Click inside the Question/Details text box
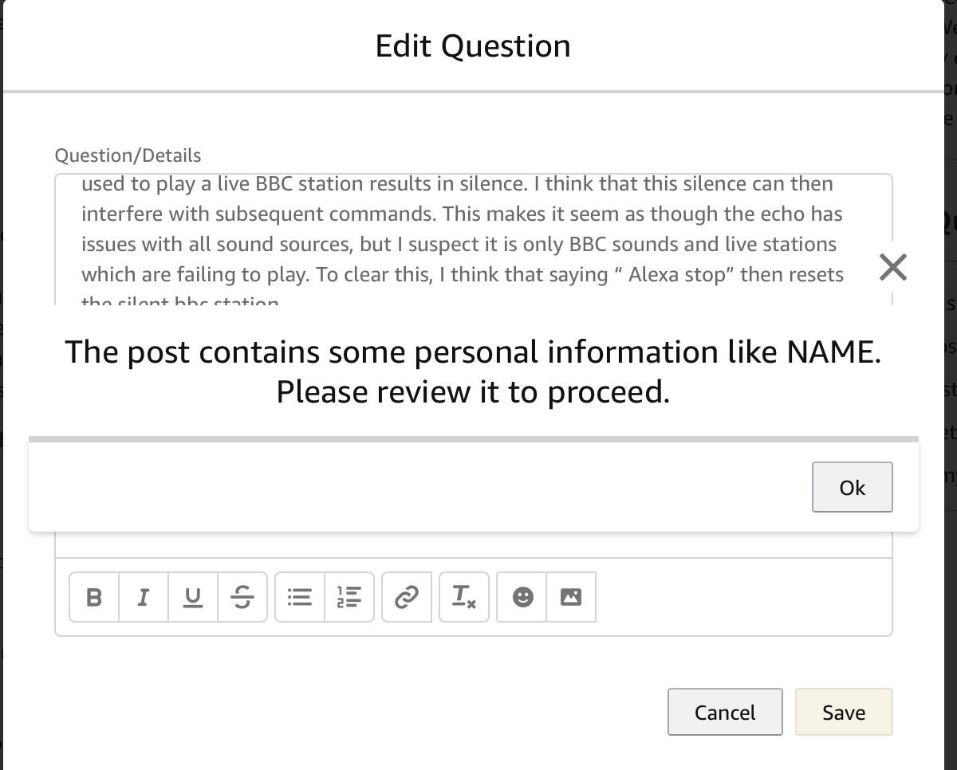This screenshot has height=770, width=957. point(463,230)
